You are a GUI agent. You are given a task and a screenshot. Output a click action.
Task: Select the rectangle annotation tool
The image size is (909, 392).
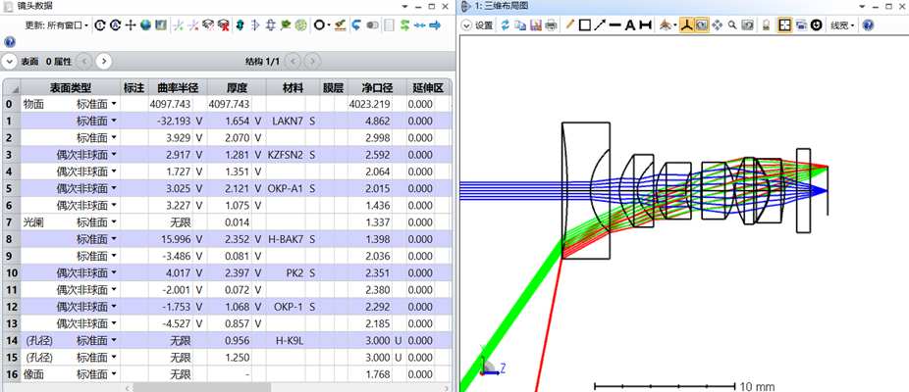[584, 25]
